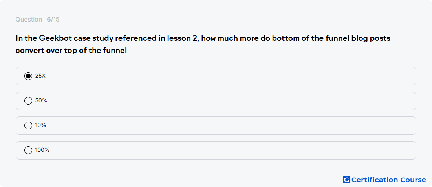Click the 100% answer label text
Screen dimensions: 432x187
tap(42, 150)
